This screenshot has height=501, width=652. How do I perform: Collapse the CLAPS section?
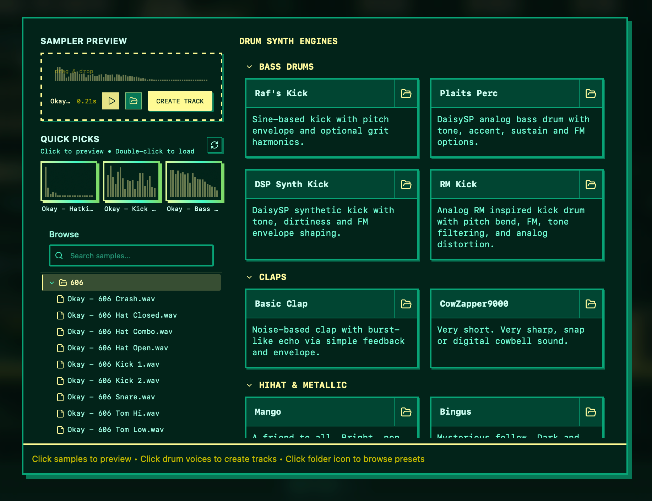[x=248, y=277]
